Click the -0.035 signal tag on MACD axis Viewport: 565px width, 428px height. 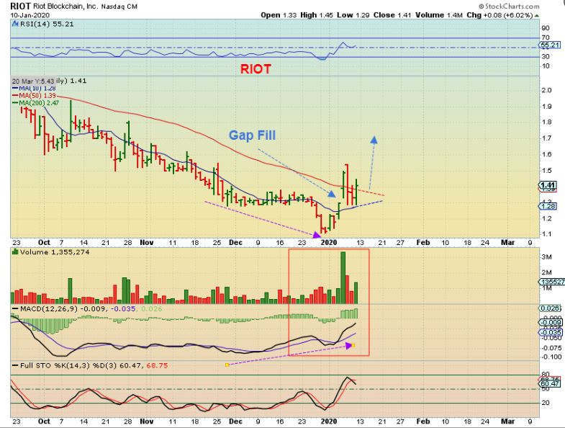[x=550, y=332]
